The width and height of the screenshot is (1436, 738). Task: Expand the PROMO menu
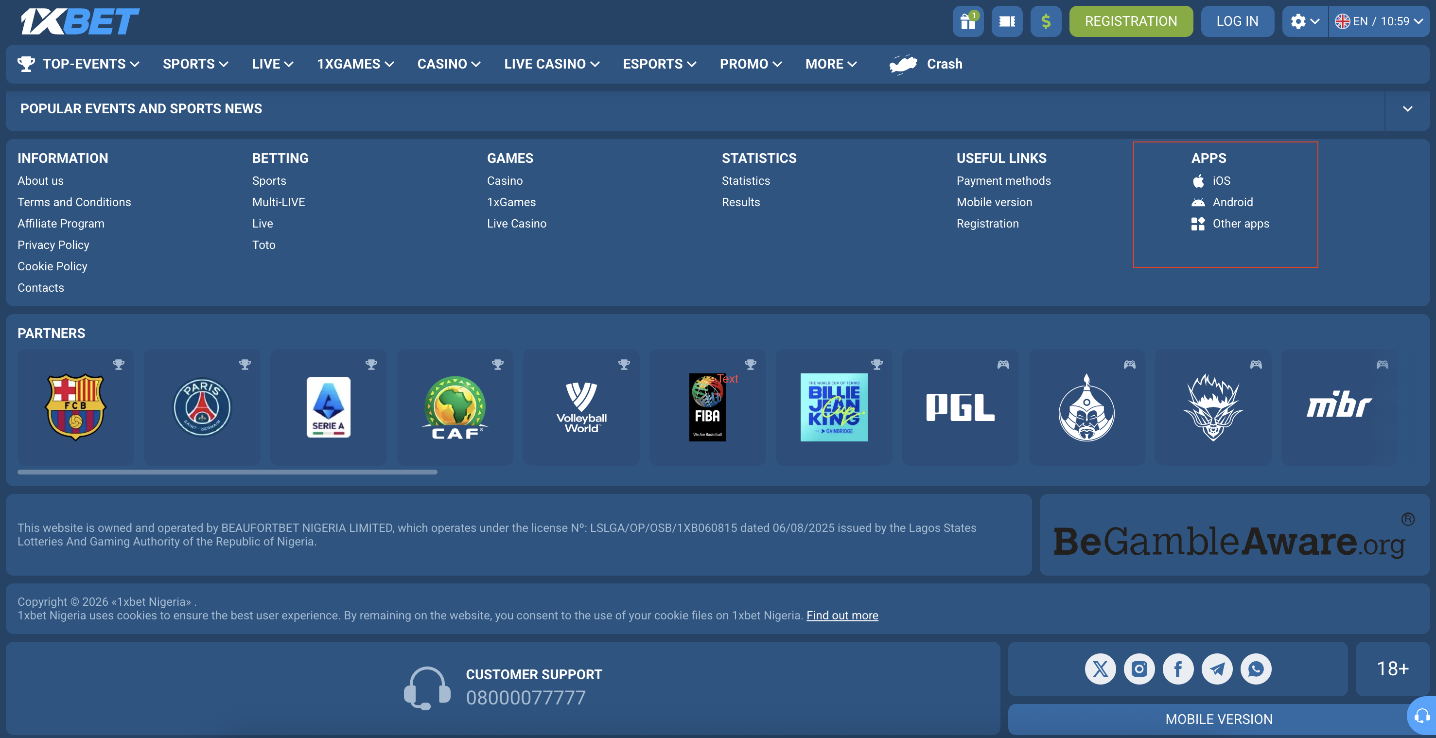751,64
